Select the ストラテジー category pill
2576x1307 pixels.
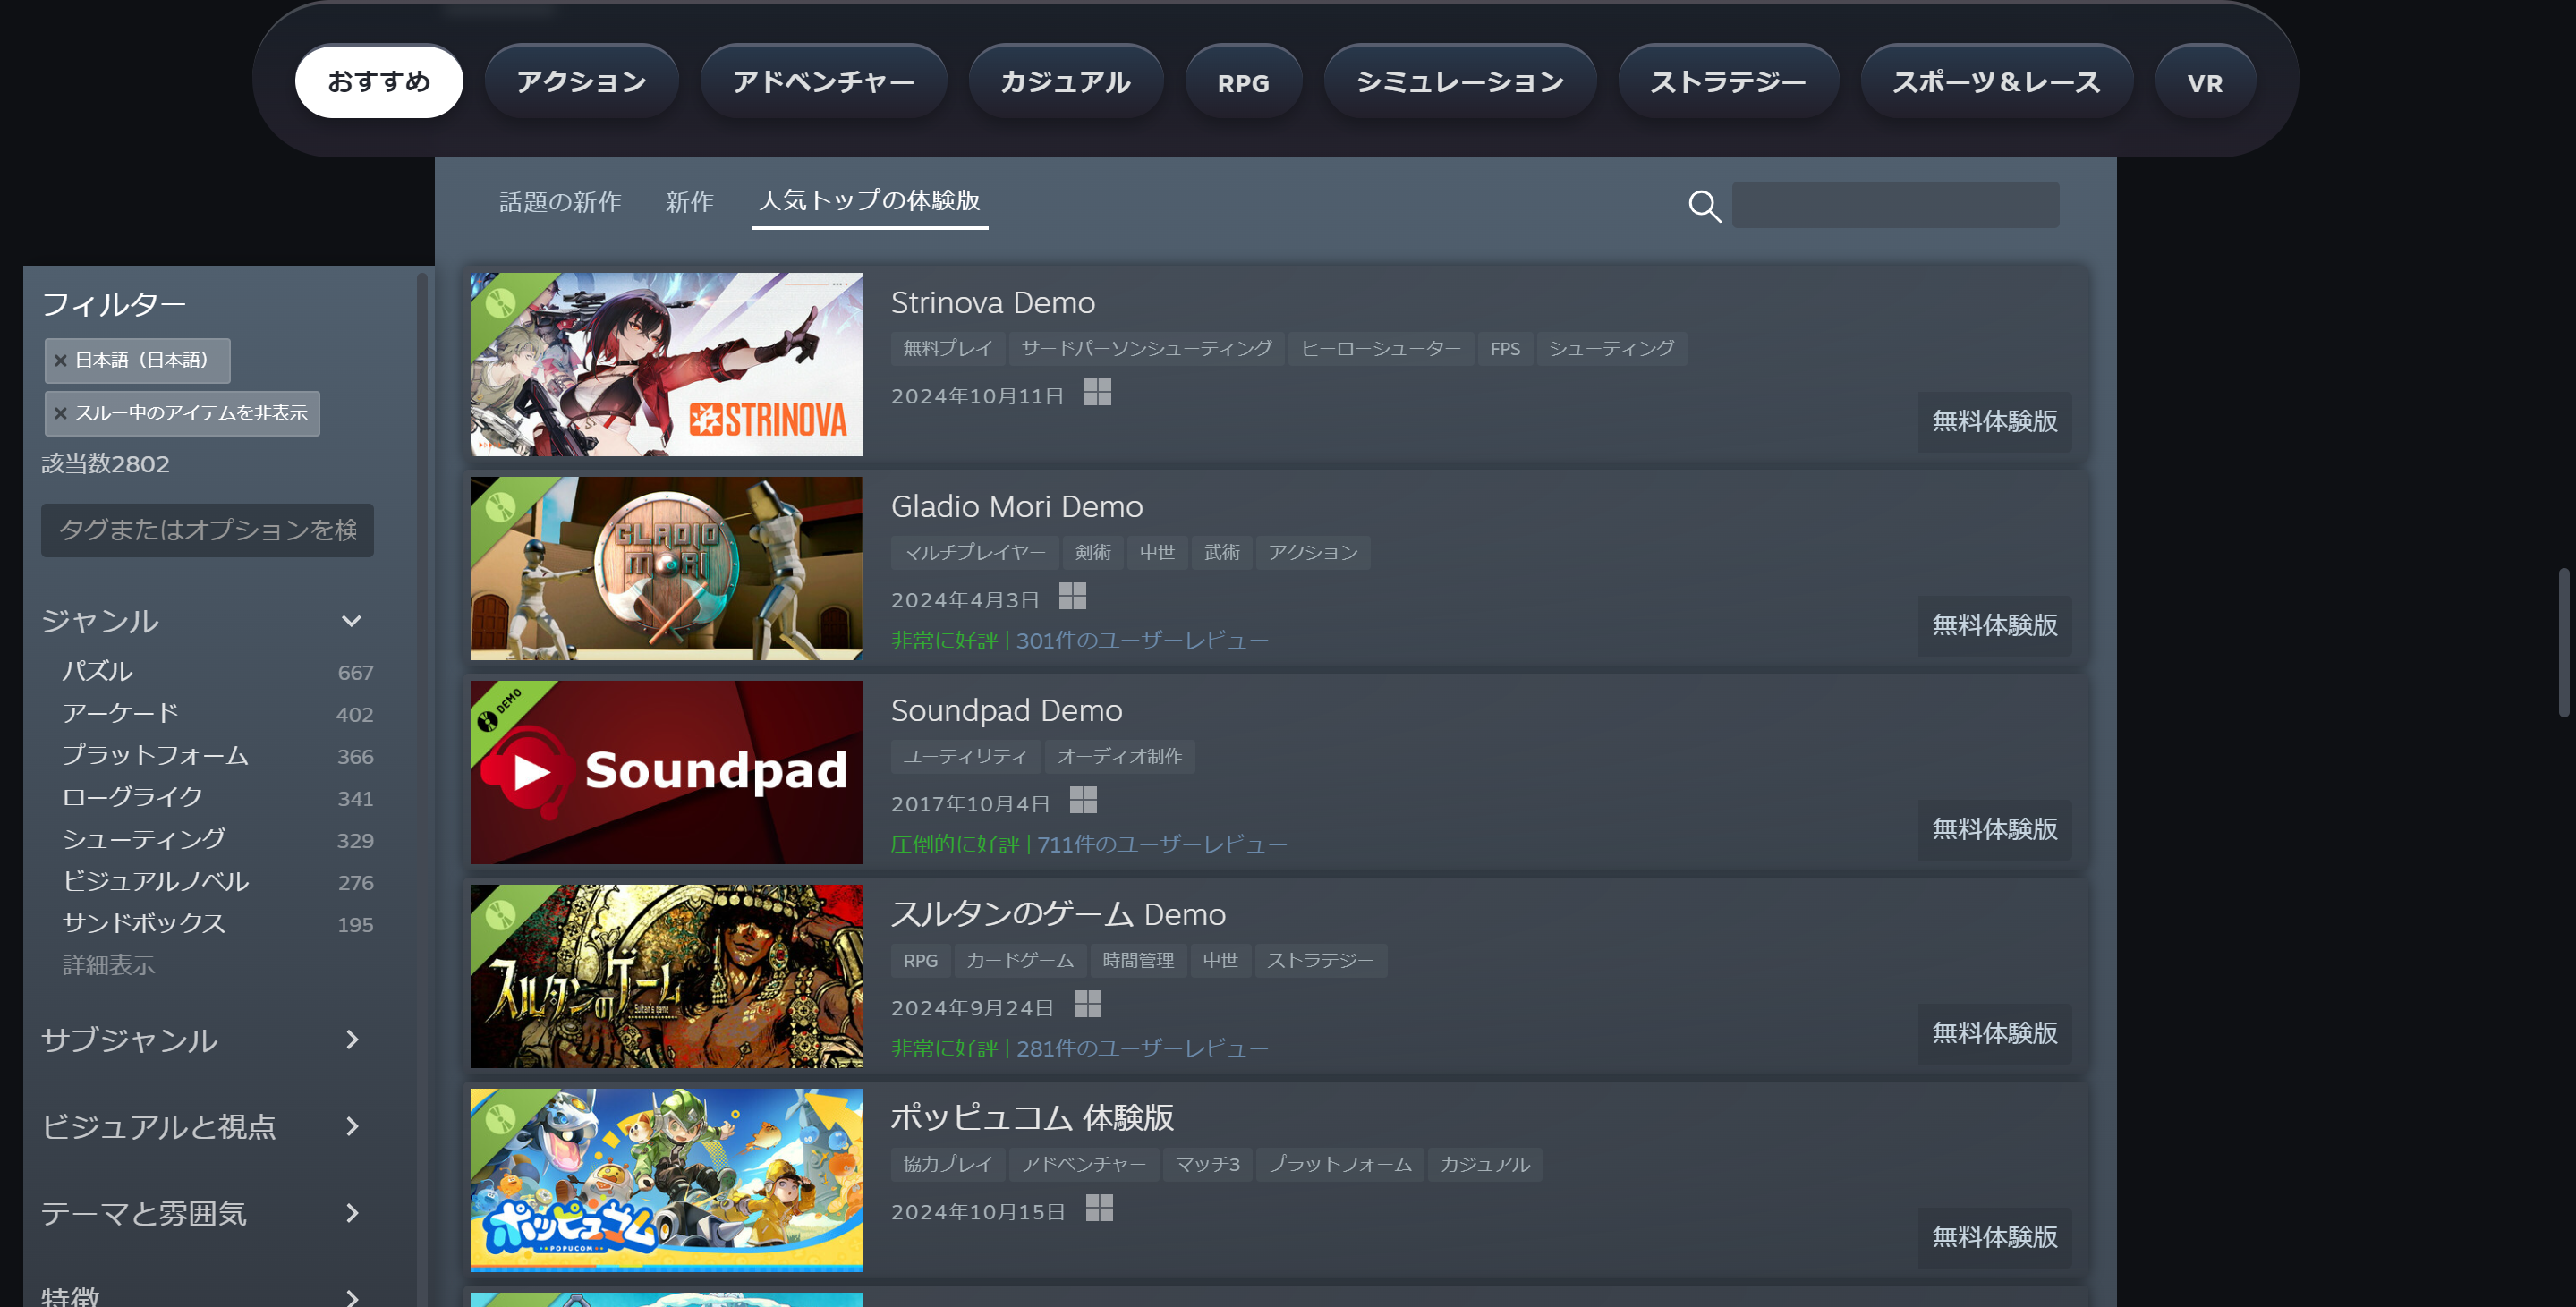[x=1728, y=81]
